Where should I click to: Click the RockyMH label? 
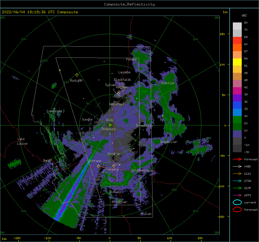[x=76, y=81]
